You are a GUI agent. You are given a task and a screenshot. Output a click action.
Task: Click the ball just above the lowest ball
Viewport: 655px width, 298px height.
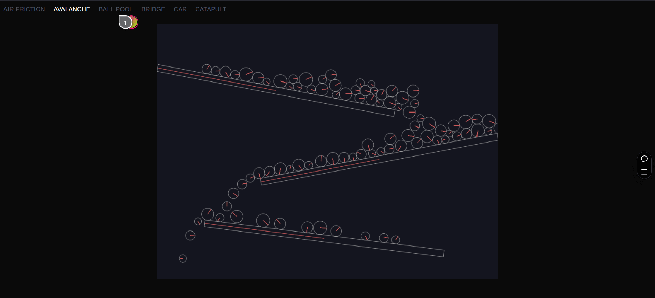[190, 235]
